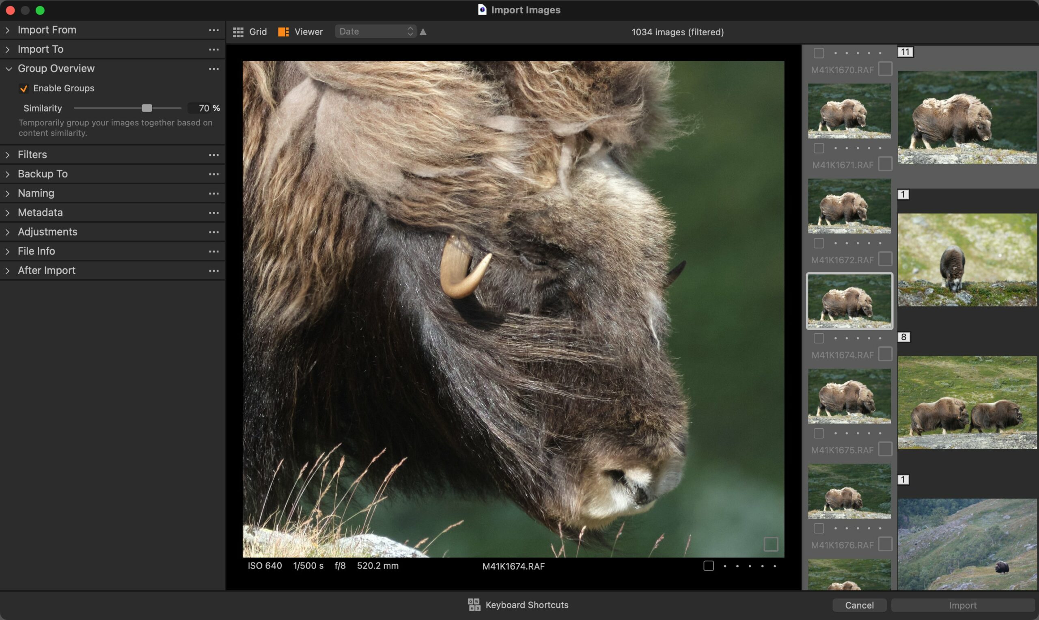Toggle ascending sort order arrow

(x=423, y=32)
